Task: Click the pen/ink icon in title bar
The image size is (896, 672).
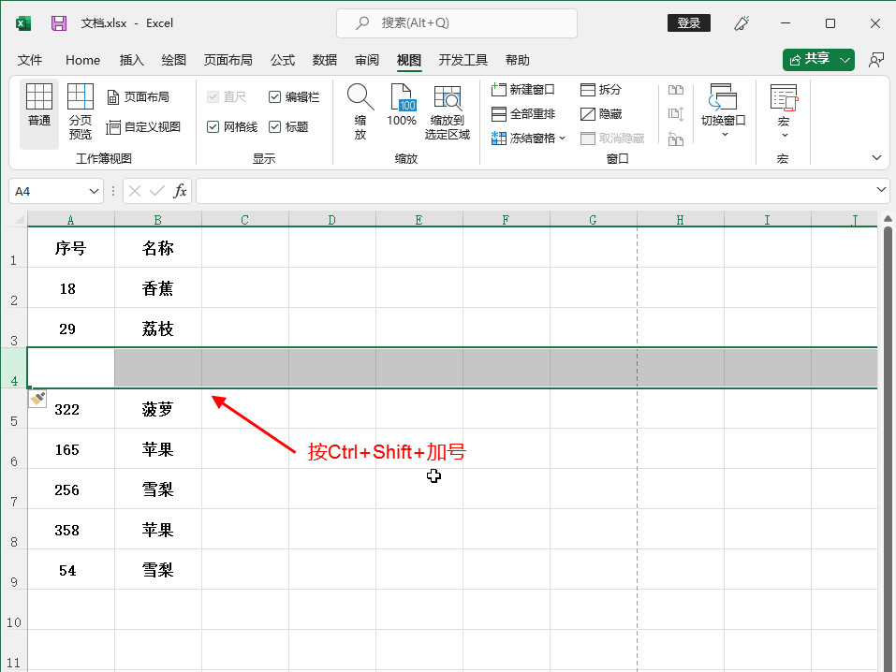Action: [x=742, y=23]
